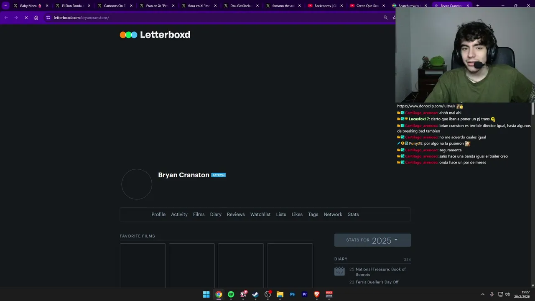Open Steam from the taskbar
Viewport: 535px width, 301px height.
pyautogui.click(x=255, y=294)
